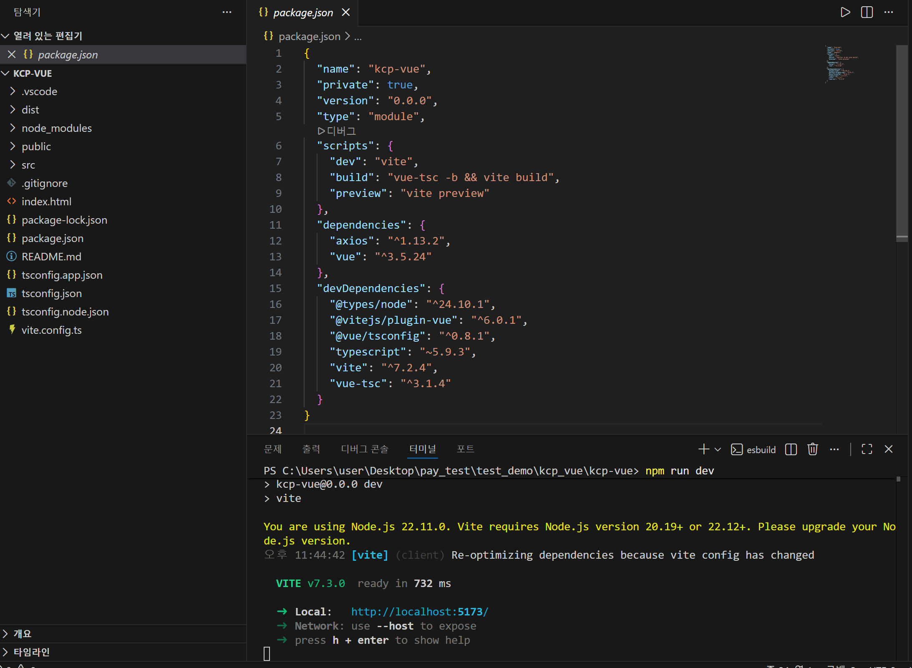Split the editor to the right

(867, 12)
